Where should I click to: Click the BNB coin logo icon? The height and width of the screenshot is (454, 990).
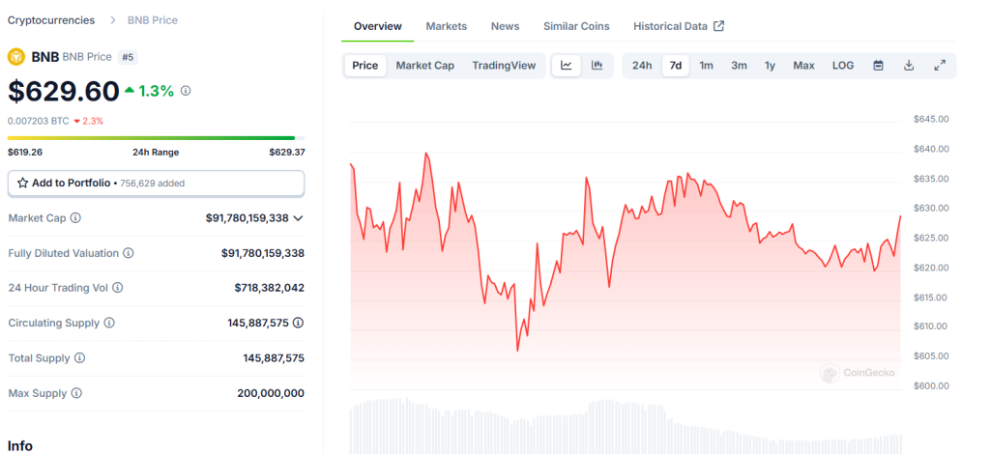[15, 57]
